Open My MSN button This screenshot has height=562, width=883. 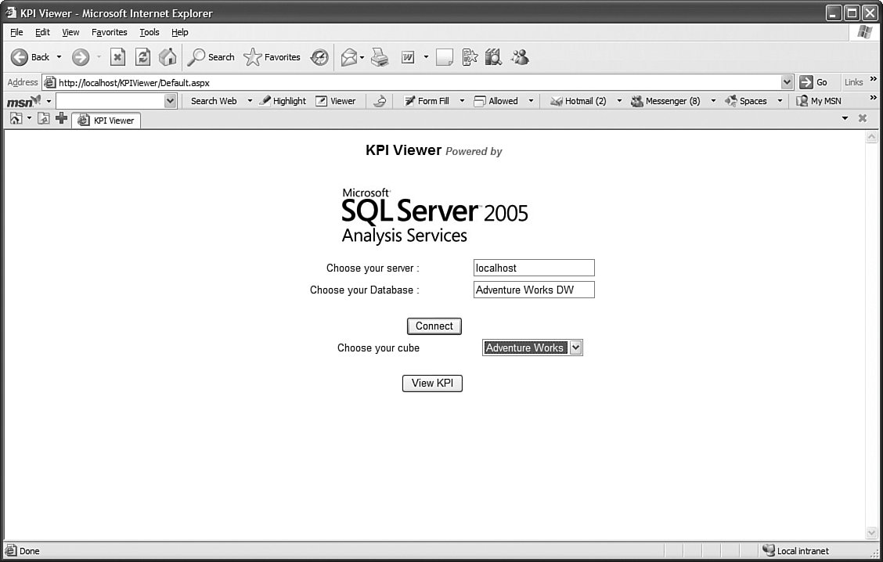tap(819, 101)
